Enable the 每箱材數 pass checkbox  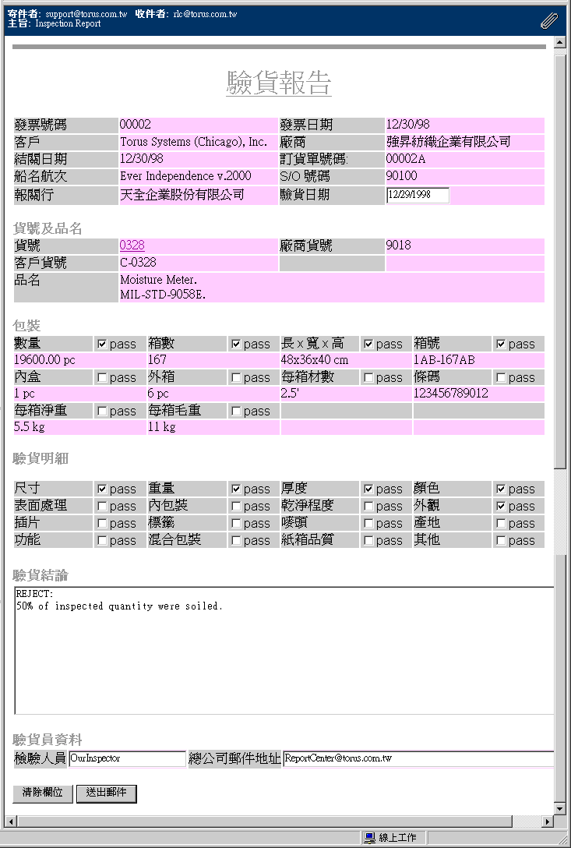click(368, 377)
